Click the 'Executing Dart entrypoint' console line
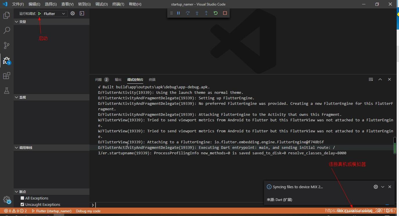The height and width of the screenshot is (216, 399). coord(216,147)
